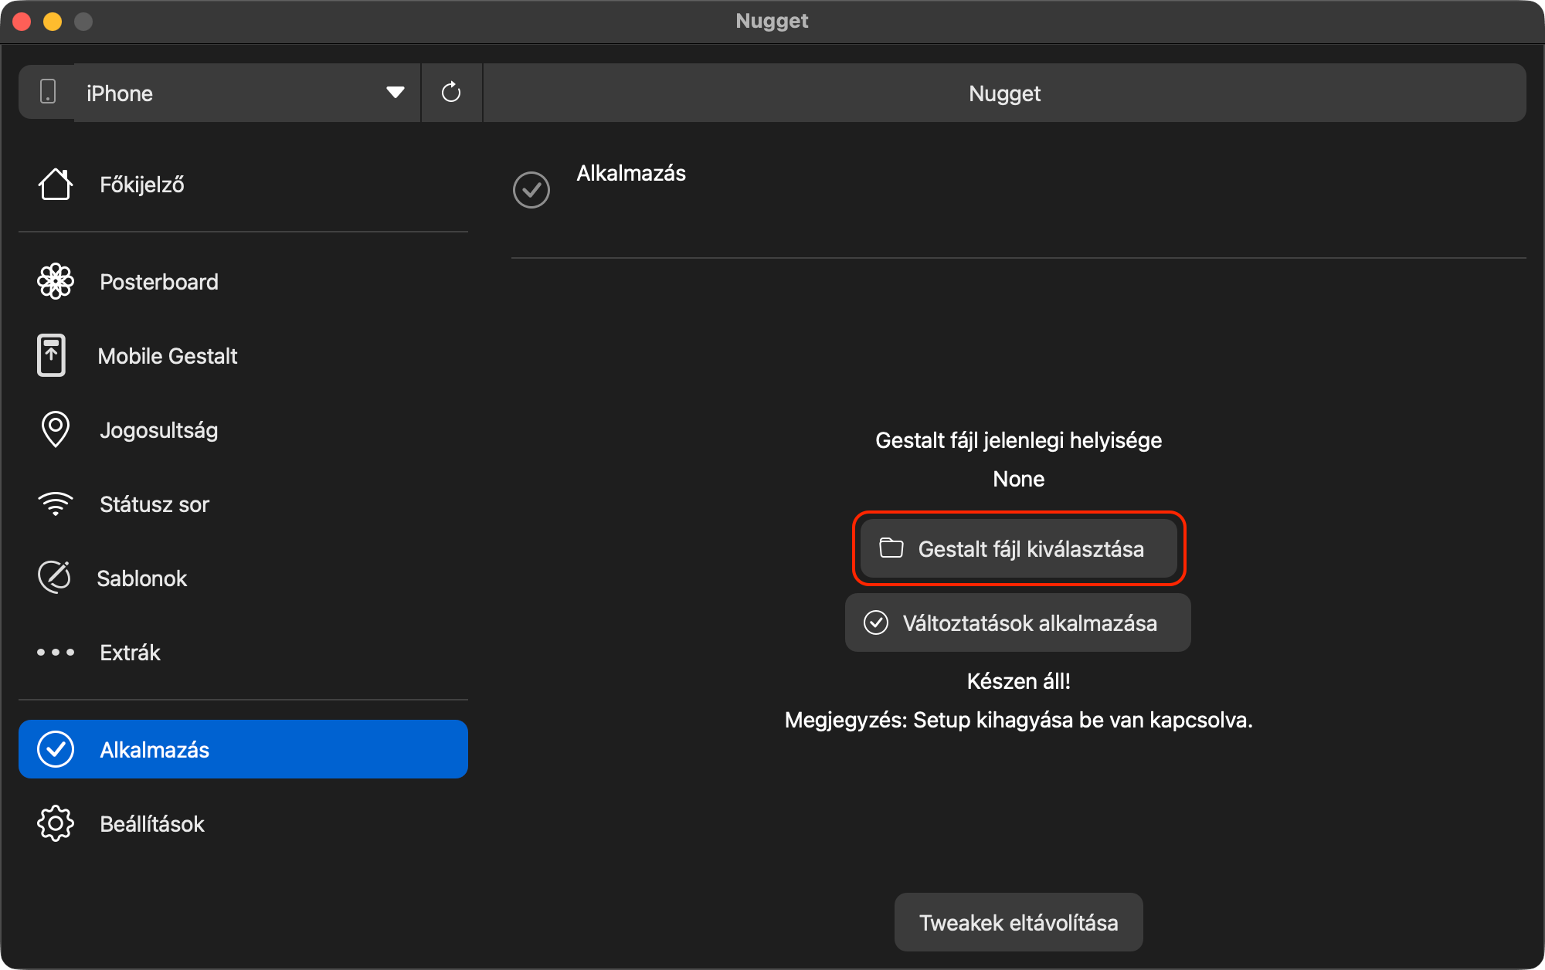Screen dimensions: 1545x970
Task: Click the checkmark icon beside Alkalmazás header
Action: tap(531, 190)
